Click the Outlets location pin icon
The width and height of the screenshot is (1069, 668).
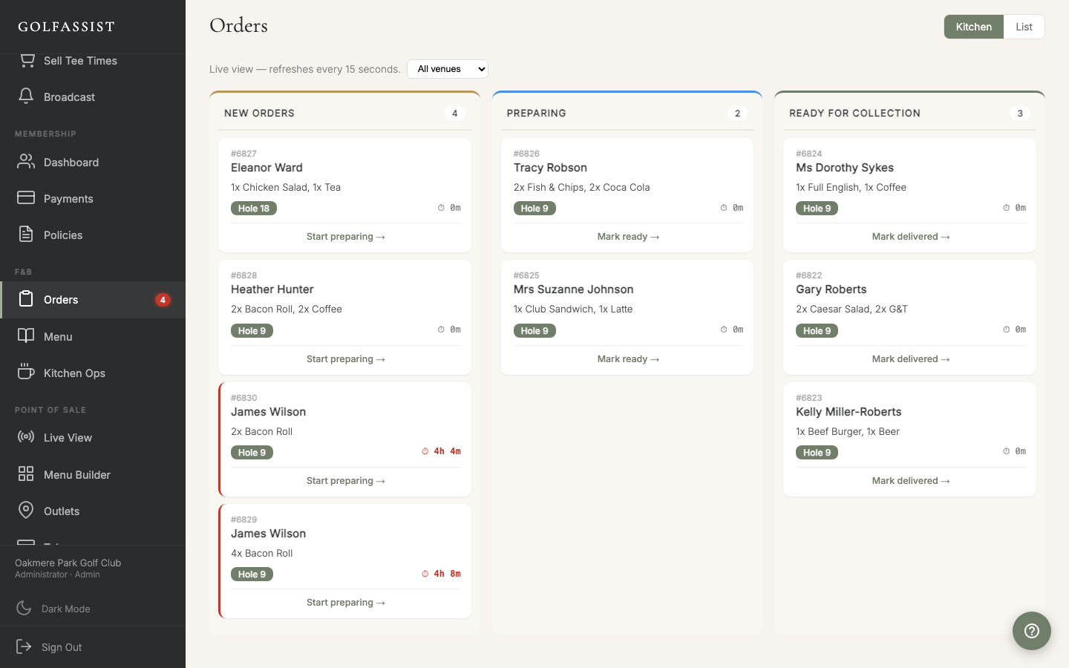[x=26, y=511]
